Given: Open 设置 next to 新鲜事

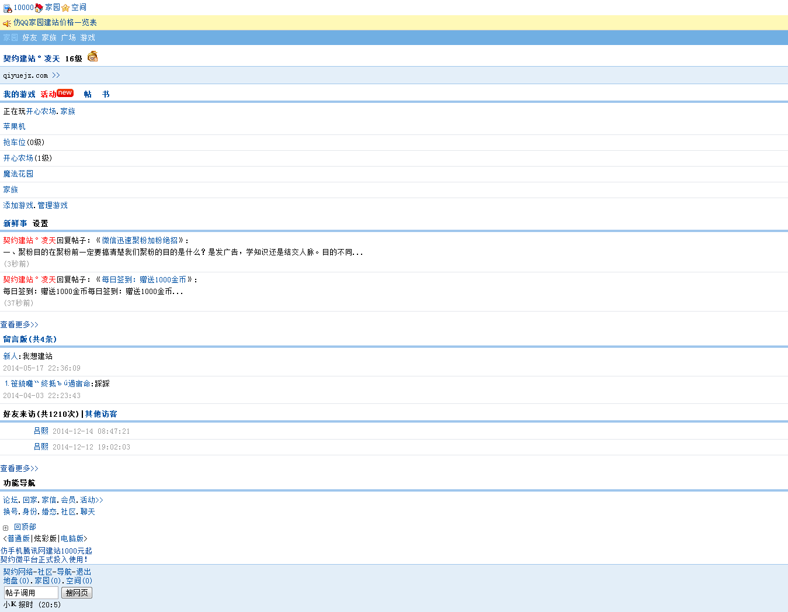Looking at the screenshot, I should pyautogui.click(x=40, y=224).
